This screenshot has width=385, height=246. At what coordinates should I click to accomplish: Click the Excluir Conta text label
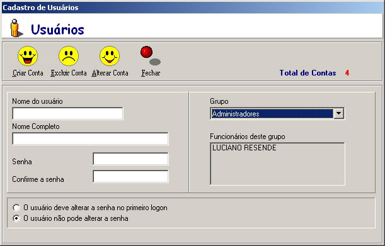tap(69, 73)
